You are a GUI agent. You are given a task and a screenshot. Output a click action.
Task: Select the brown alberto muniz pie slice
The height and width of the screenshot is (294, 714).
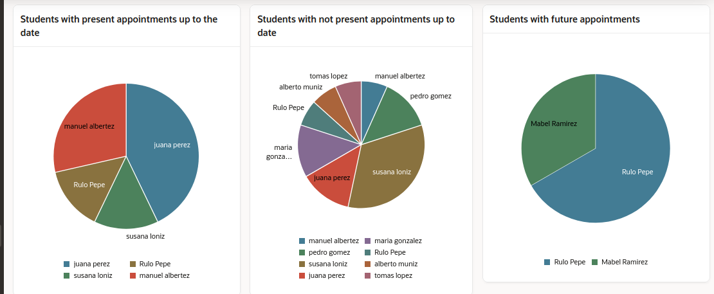tap(329, 102)
